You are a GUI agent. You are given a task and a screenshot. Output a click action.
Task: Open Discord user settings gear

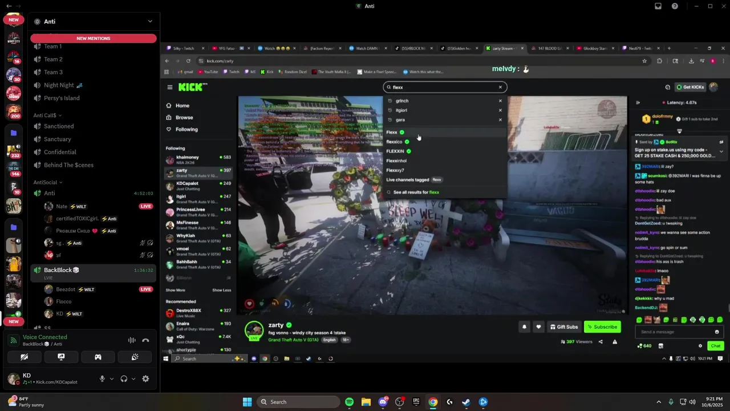click(145, 378)
